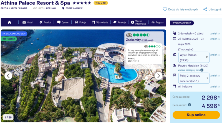The width and height of the screenshot is (222, 123).
Task: Click info icon beside Zobacz szczegóły lotu
Action: pyautogui.click(x=202, y=70)
